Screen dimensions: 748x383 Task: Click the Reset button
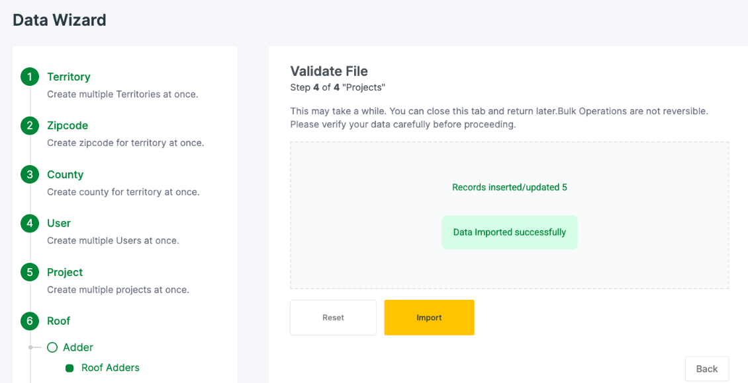pos(333,318)
